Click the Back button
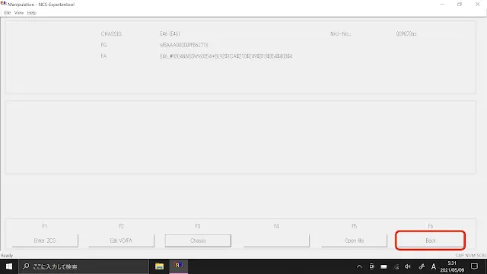This screenshot has width=487, height=274. (x=431, y=241)
